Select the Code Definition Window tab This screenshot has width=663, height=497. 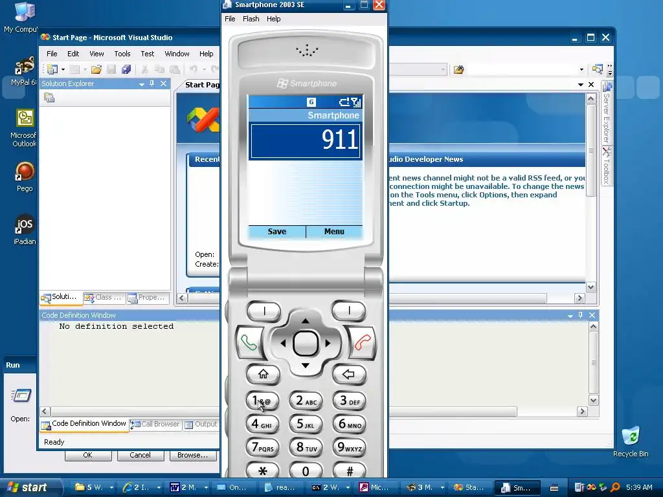tap(84, 424)
